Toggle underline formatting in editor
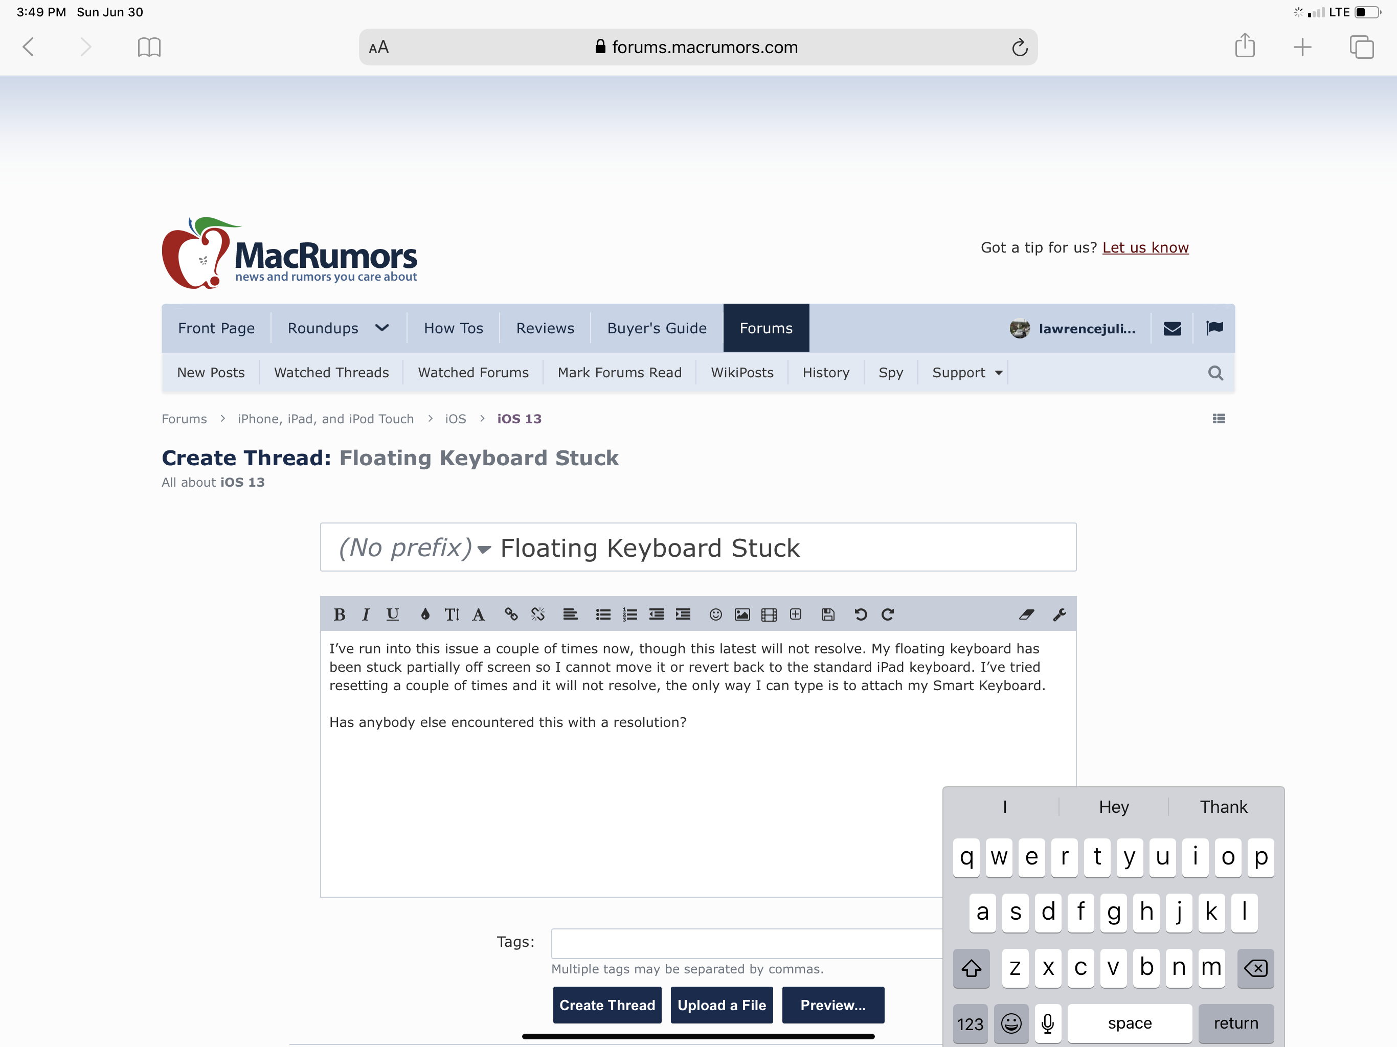This screenshot has height=1047, width=1397. tap(392, 614)
